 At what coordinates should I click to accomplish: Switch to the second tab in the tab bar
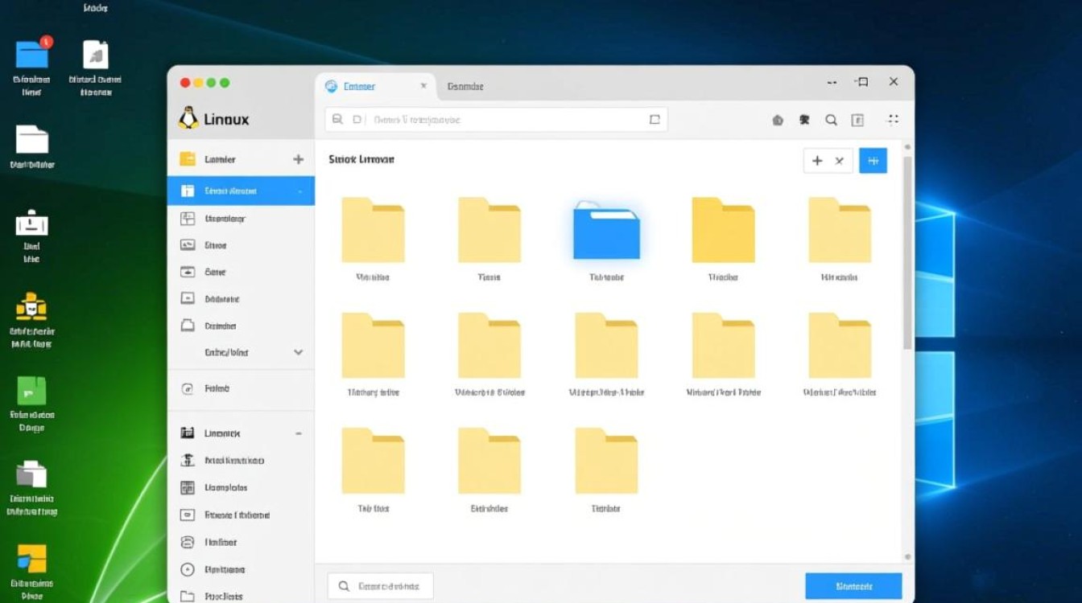tap(465, 85)
